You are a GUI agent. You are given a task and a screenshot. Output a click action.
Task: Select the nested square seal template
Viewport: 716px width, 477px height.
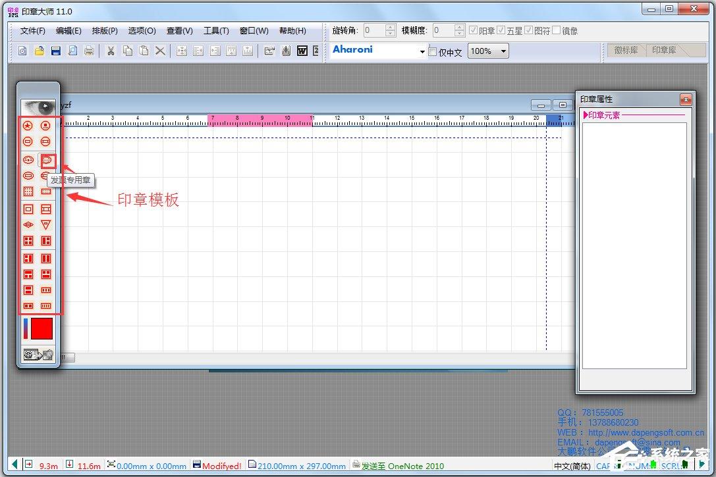coord(28,209)
